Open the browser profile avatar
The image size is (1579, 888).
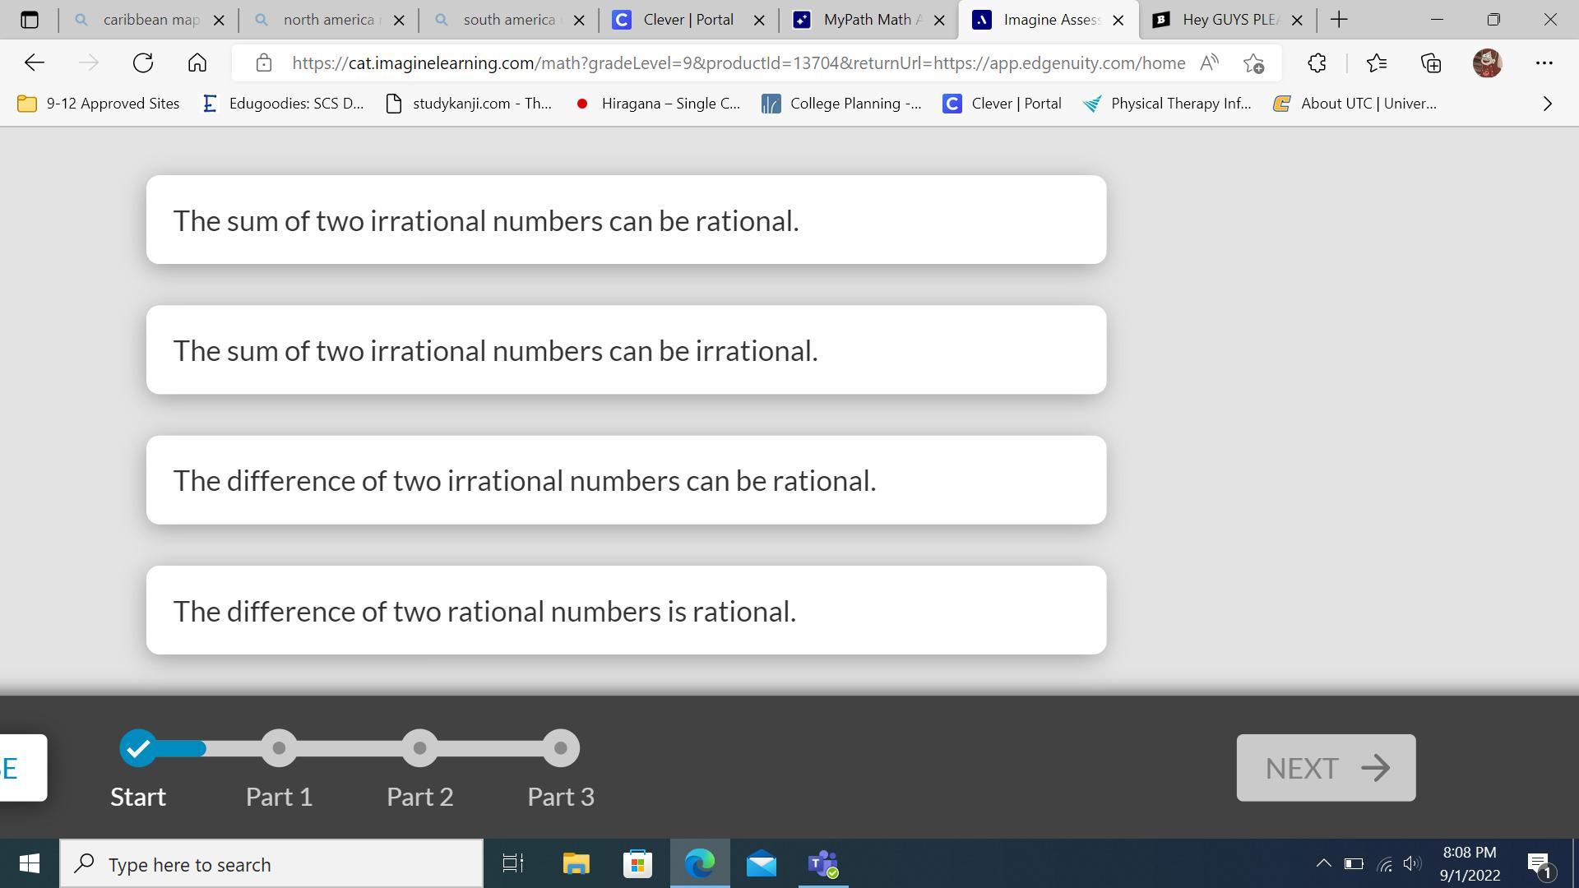[1487, 62]
